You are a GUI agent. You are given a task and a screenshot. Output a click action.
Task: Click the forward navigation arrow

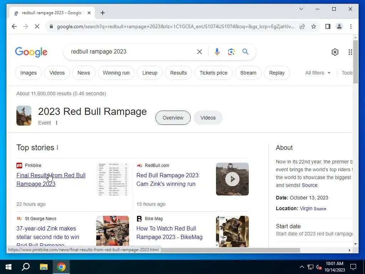26,26
